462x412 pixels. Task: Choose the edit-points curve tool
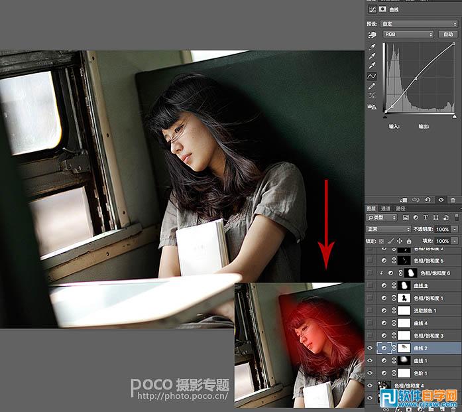click(x=372, y=76)
